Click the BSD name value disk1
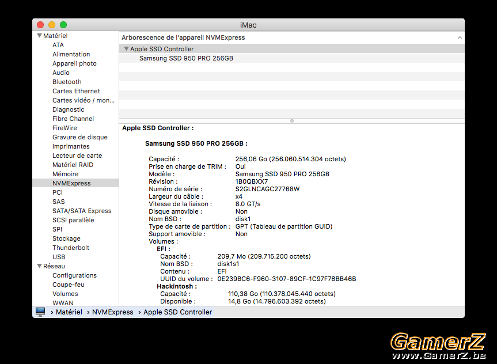 click(243, 219)
